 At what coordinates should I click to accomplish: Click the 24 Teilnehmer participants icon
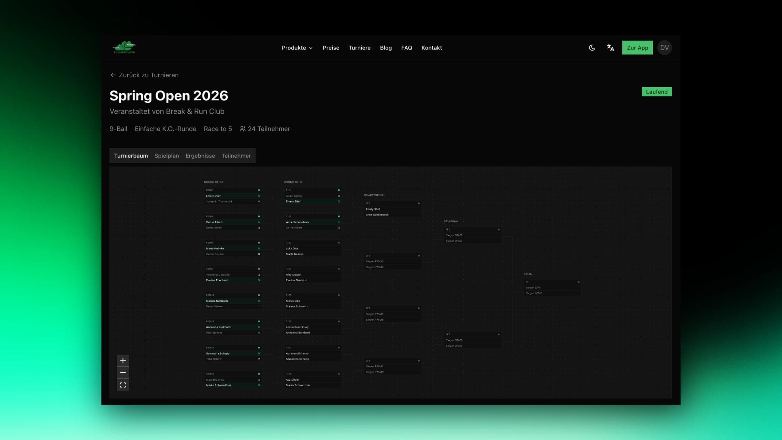(x=242, y=129)
